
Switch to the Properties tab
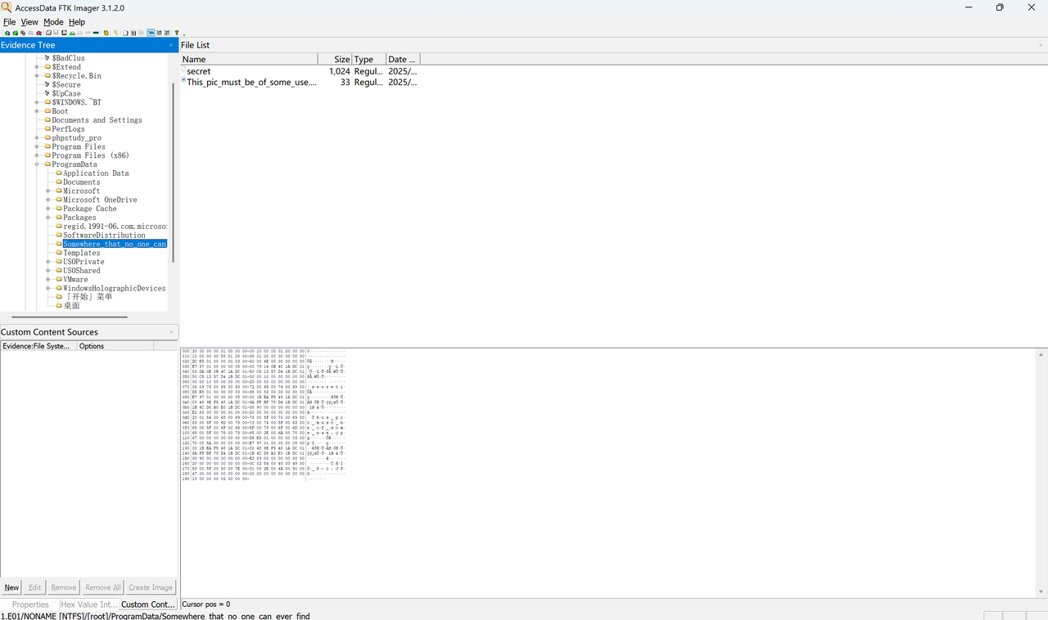coord(30,604)
